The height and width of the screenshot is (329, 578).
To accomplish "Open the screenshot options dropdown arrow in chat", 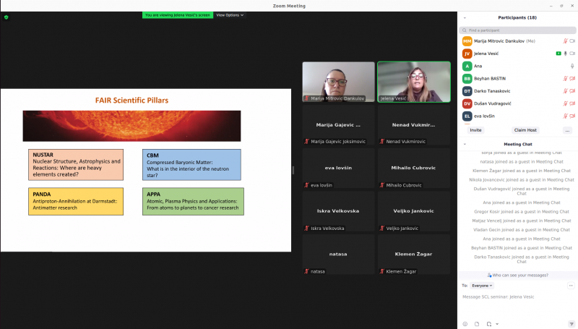I will coord(497,324).
